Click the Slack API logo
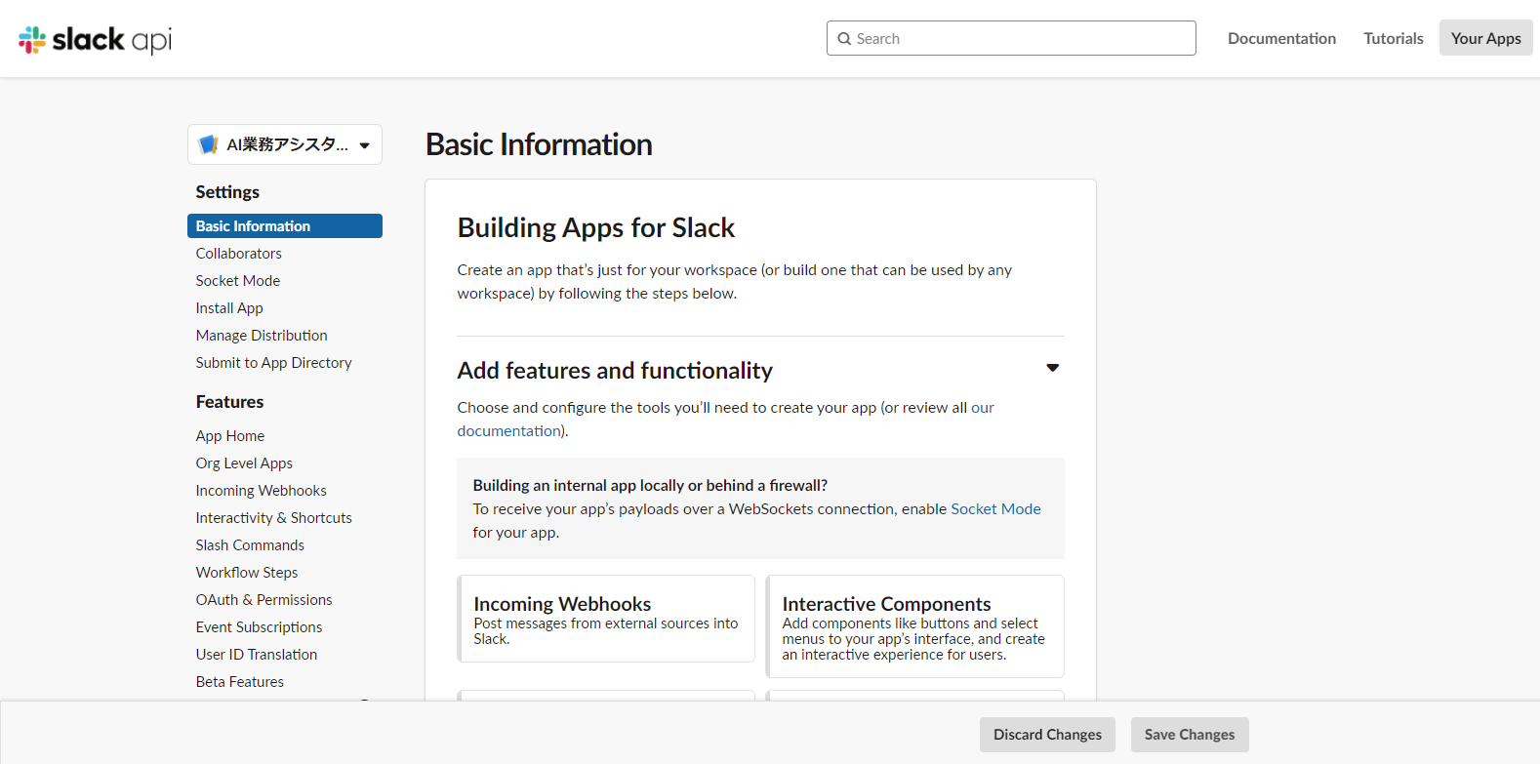 pyautogui.click(x=95, y=39)
